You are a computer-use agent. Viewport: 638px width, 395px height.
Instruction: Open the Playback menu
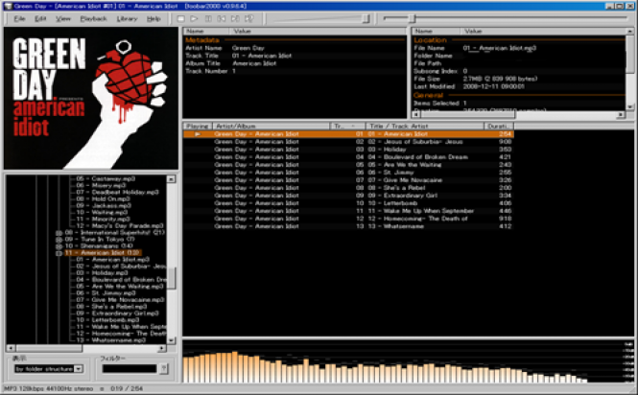tap(93, 19)
